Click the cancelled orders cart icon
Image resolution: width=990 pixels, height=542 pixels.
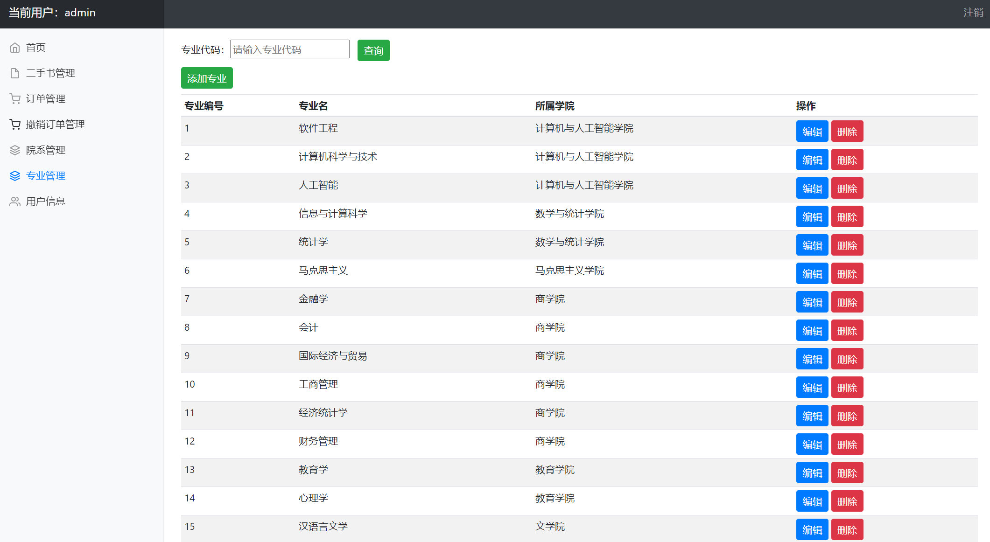pos(15,125)
